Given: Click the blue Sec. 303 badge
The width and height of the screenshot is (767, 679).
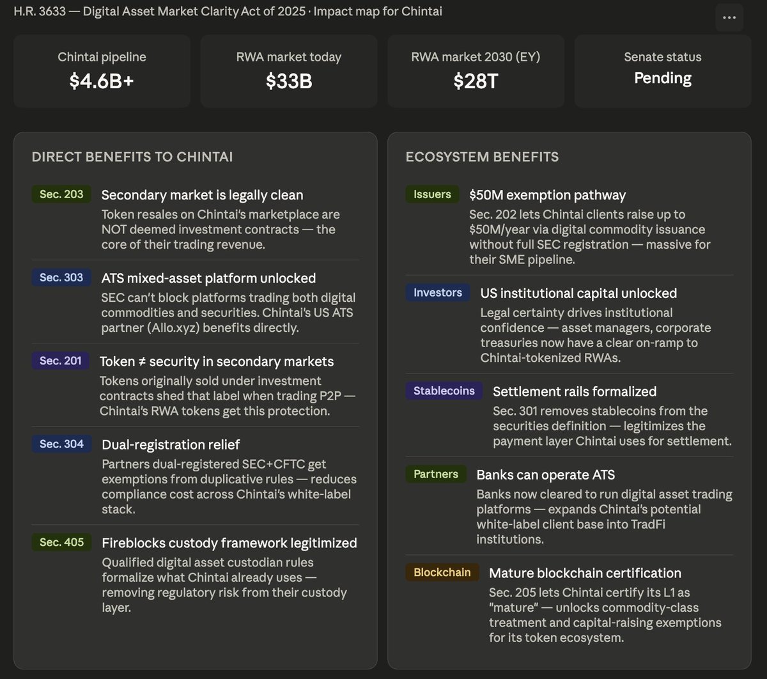Looking at the screenshot, I should pyautogui.click(x=61, y=277).
